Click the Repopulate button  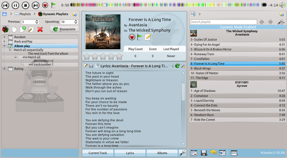coord(64,29)
